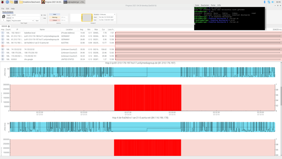Sort by the Avg column header
This screenshot has width=282, height=159.
82,29
